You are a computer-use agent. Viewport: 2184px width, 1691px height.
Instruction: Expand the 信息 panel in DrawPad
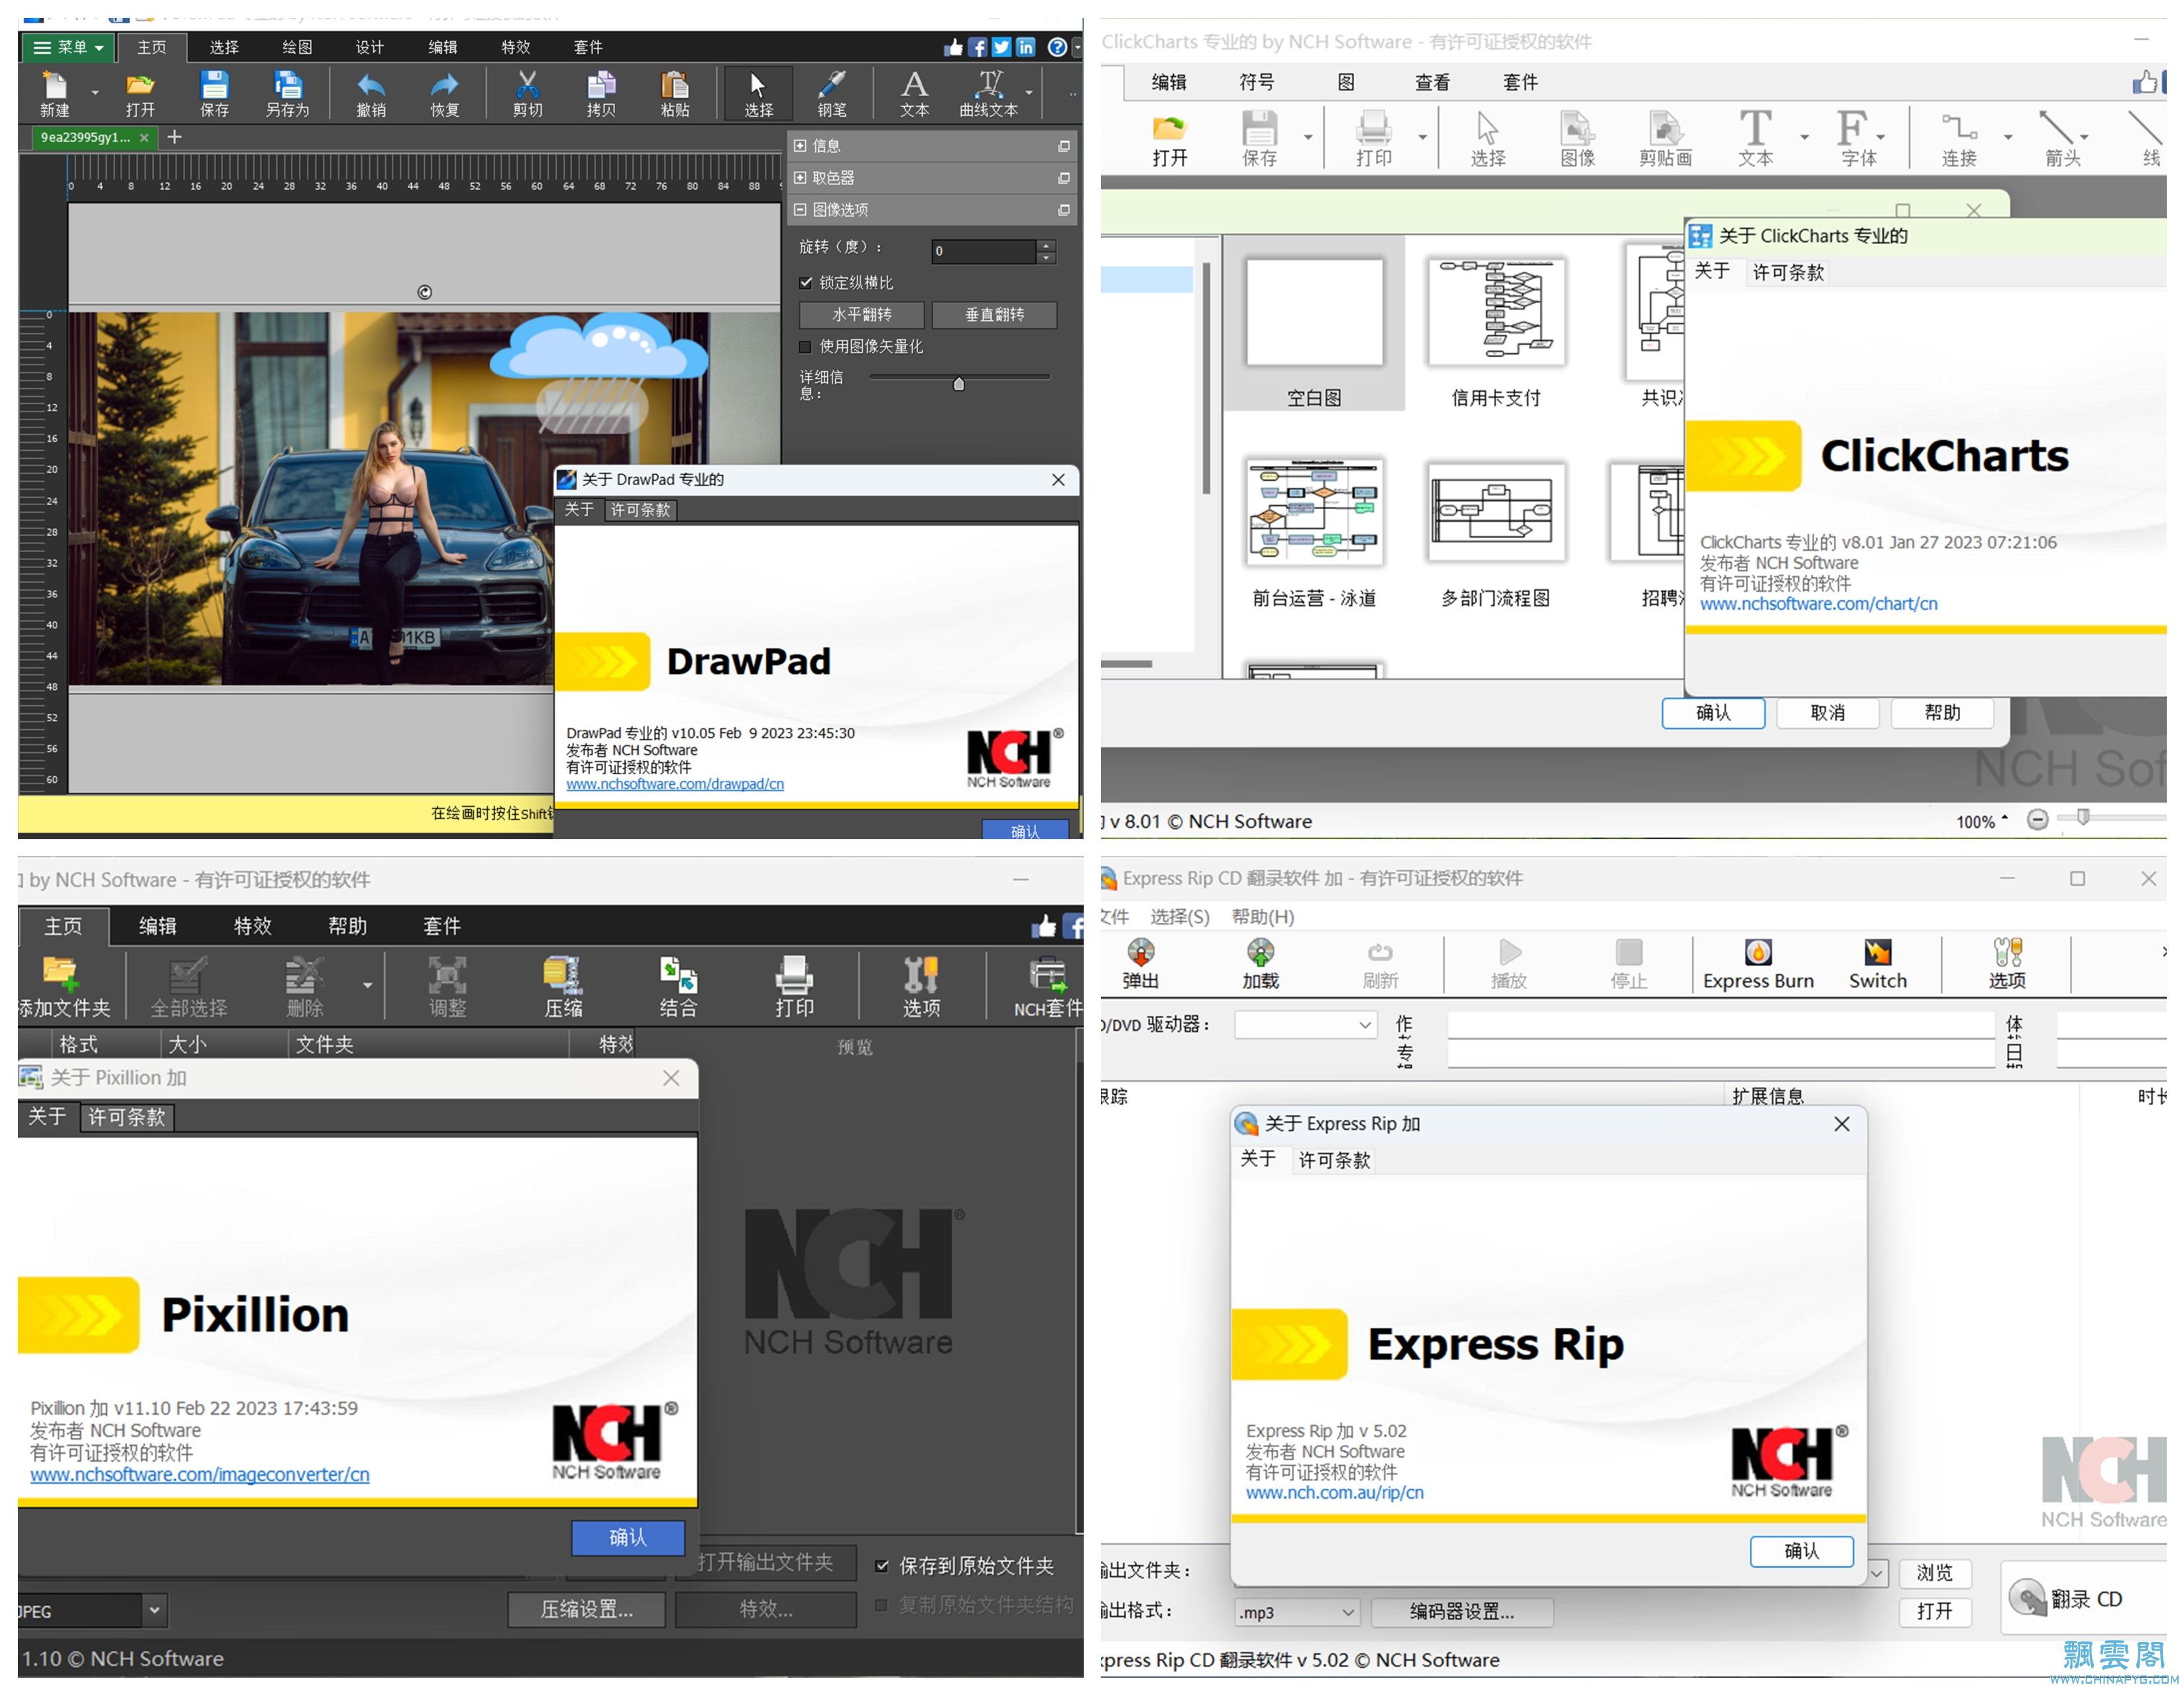800,146
